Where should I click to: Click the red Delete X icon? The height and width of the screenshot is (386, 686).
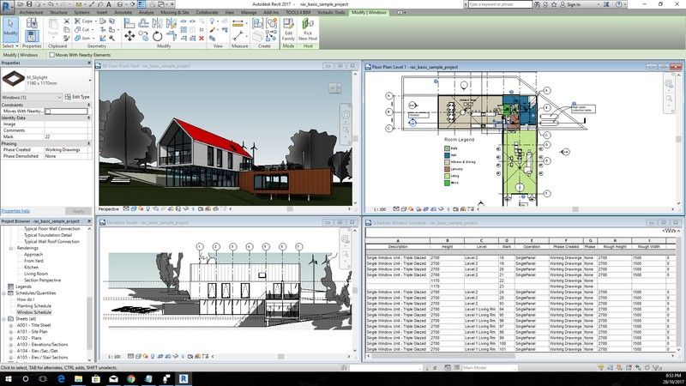[202, 39]
